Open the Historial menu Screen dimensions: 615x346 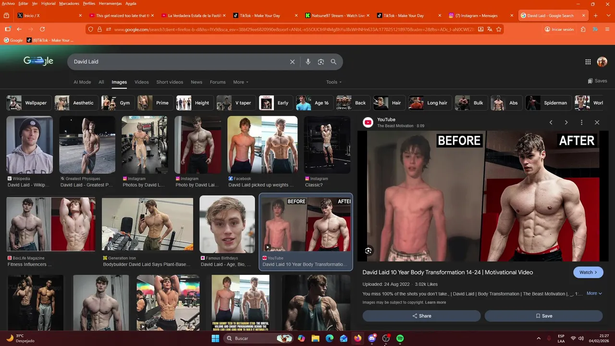click(x=48, y=3)
